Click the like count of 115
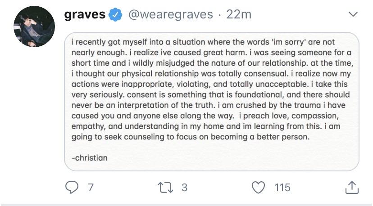 click(282, 187)
